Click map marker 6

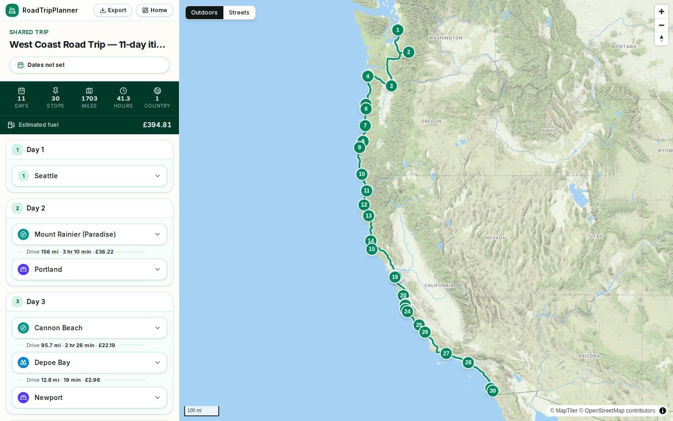coord(366,109)
